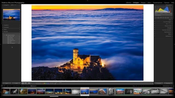Hide the bottom filmstrip panel
Screen dimensions: 175x98
pos(87,97)
